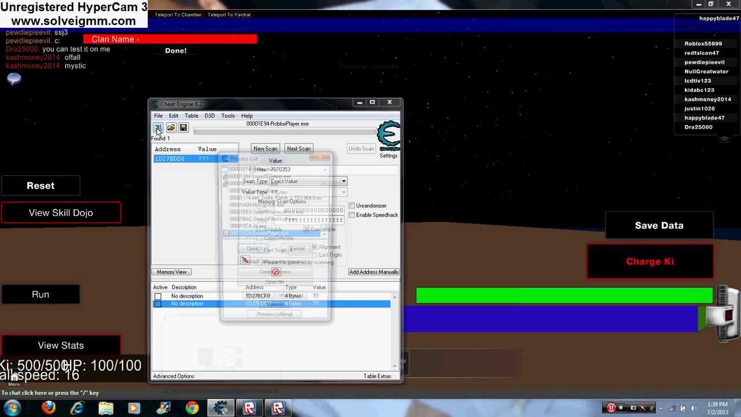
Task: Toggle the Hex checkbox
Action: (253, 170)
